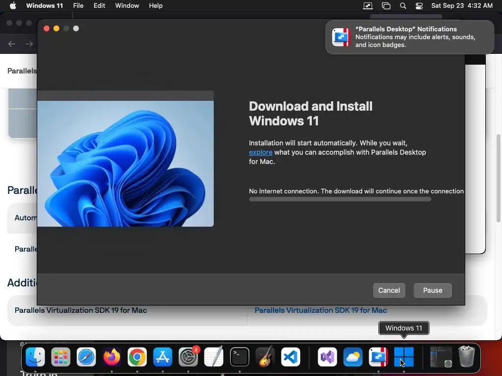
Task: Click the 'No Internet connection' status message
Action: [356, 191]
